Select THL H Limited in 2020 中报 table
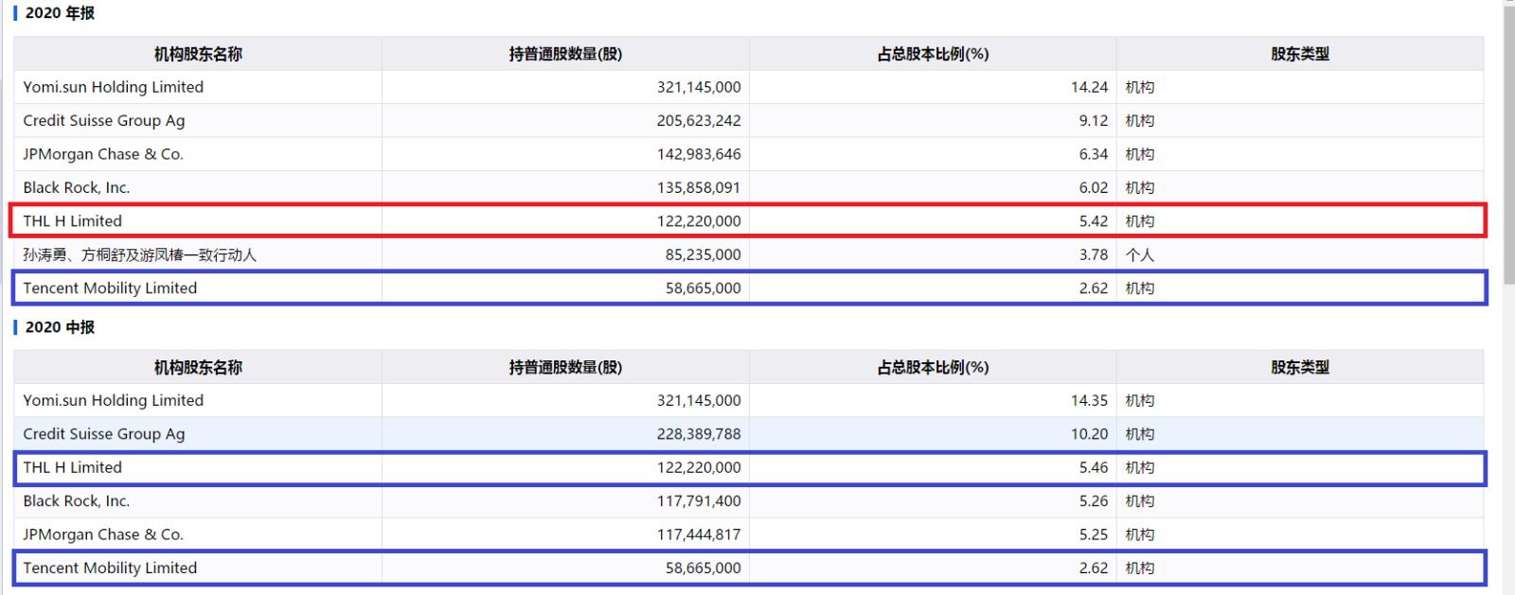The width and height of the screenshot is (1515, 595). tap(73, 467)
